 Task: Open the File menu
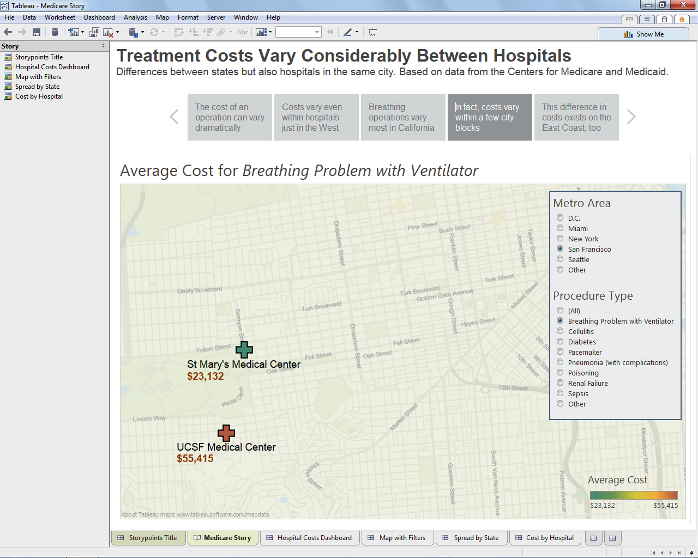(9, 17)
